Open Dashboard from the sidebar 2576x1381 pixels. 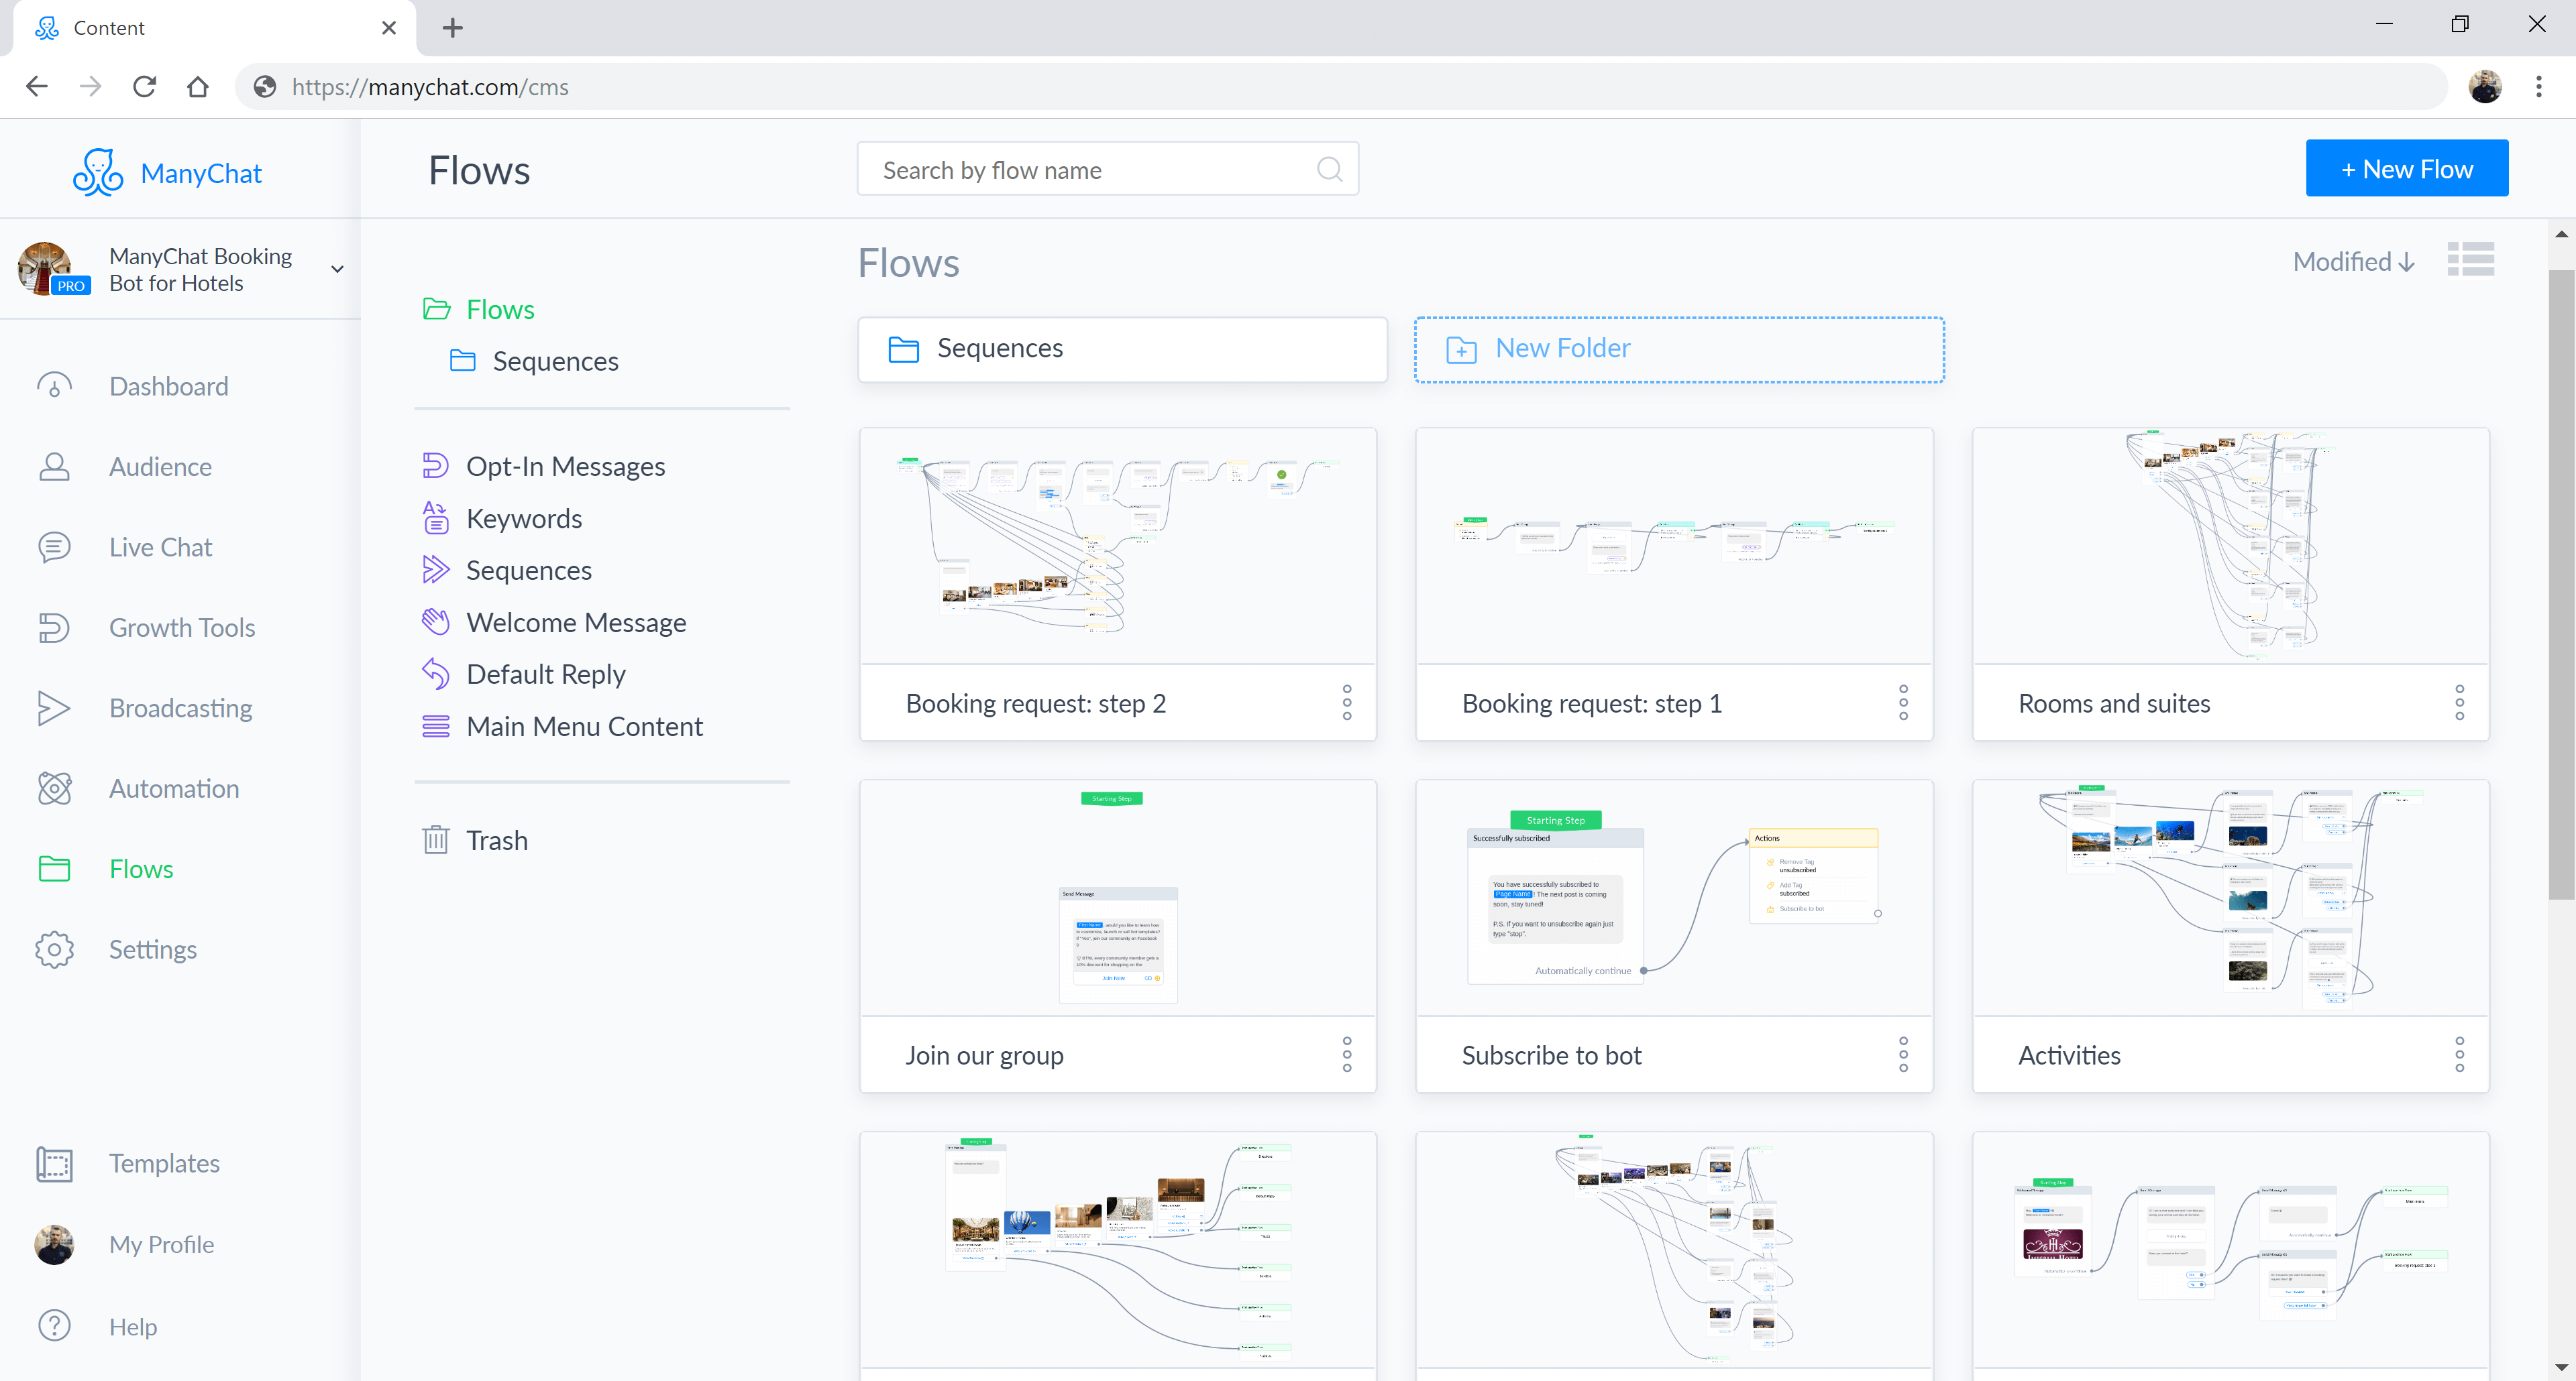click(x=169, y=387)
